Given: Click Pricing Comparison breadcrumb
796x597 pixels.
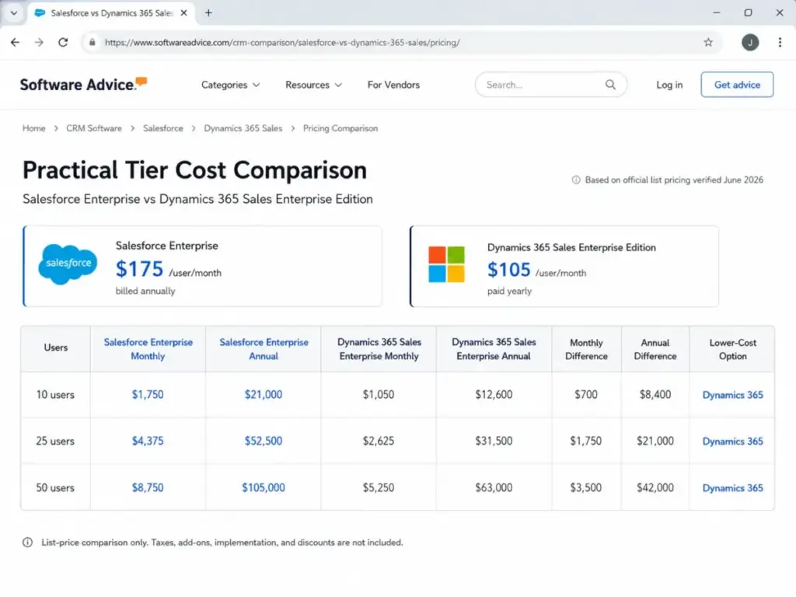Looking at the screenshot, I should coord(340,128).
